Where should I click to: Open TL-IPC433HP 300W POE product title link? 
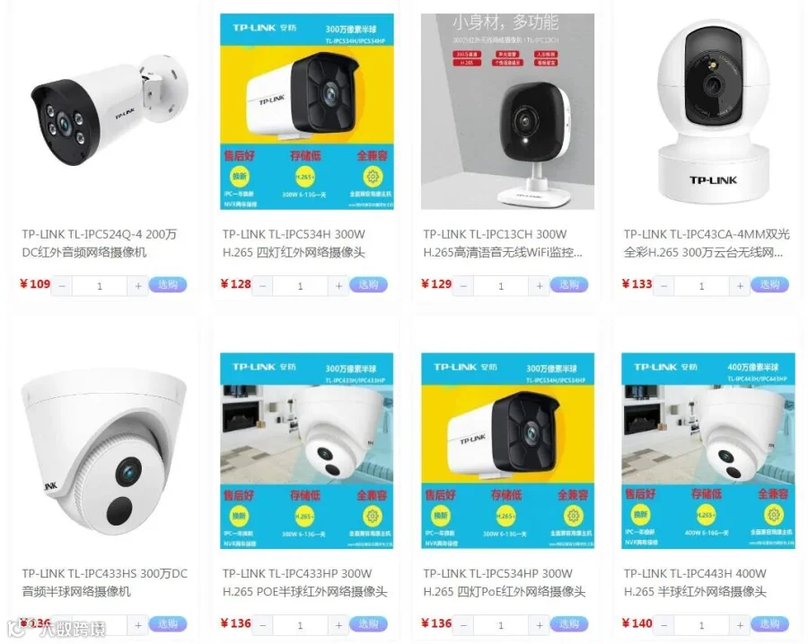(x=304, y=583)
